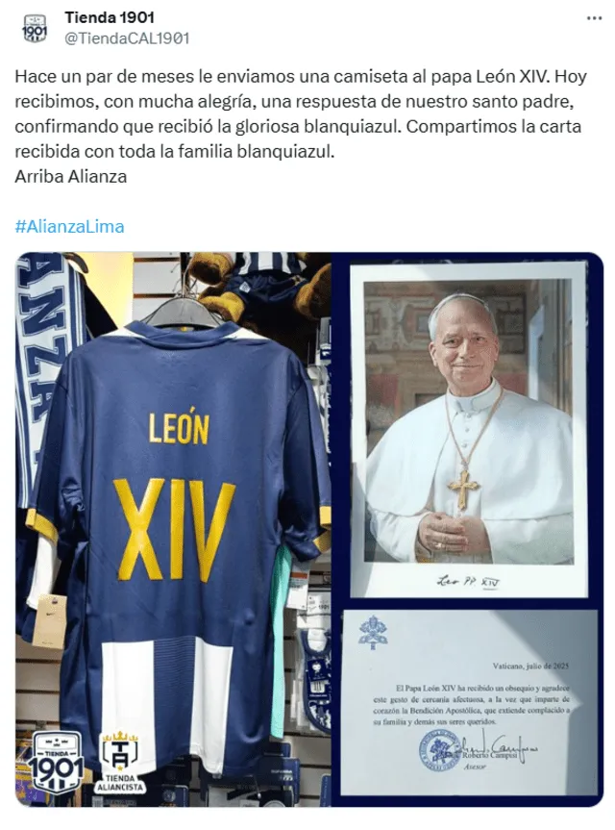Click the 'Vaticano, julio de 2025' date line
Image resolution: width=615 pixels, height=830 pixels.
click(530, 666)
